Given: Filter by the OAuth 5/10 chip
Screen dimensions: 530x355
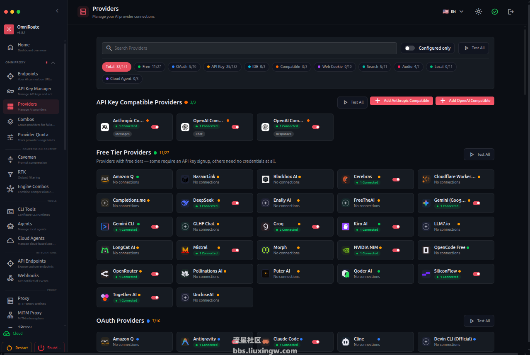Looking at the screenshot, I should 184,67.
